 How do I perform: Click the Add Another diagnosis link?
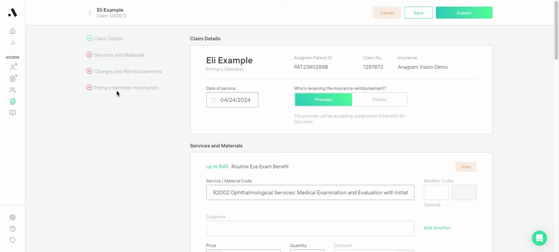pyautogui.click(x=437, y=228)
